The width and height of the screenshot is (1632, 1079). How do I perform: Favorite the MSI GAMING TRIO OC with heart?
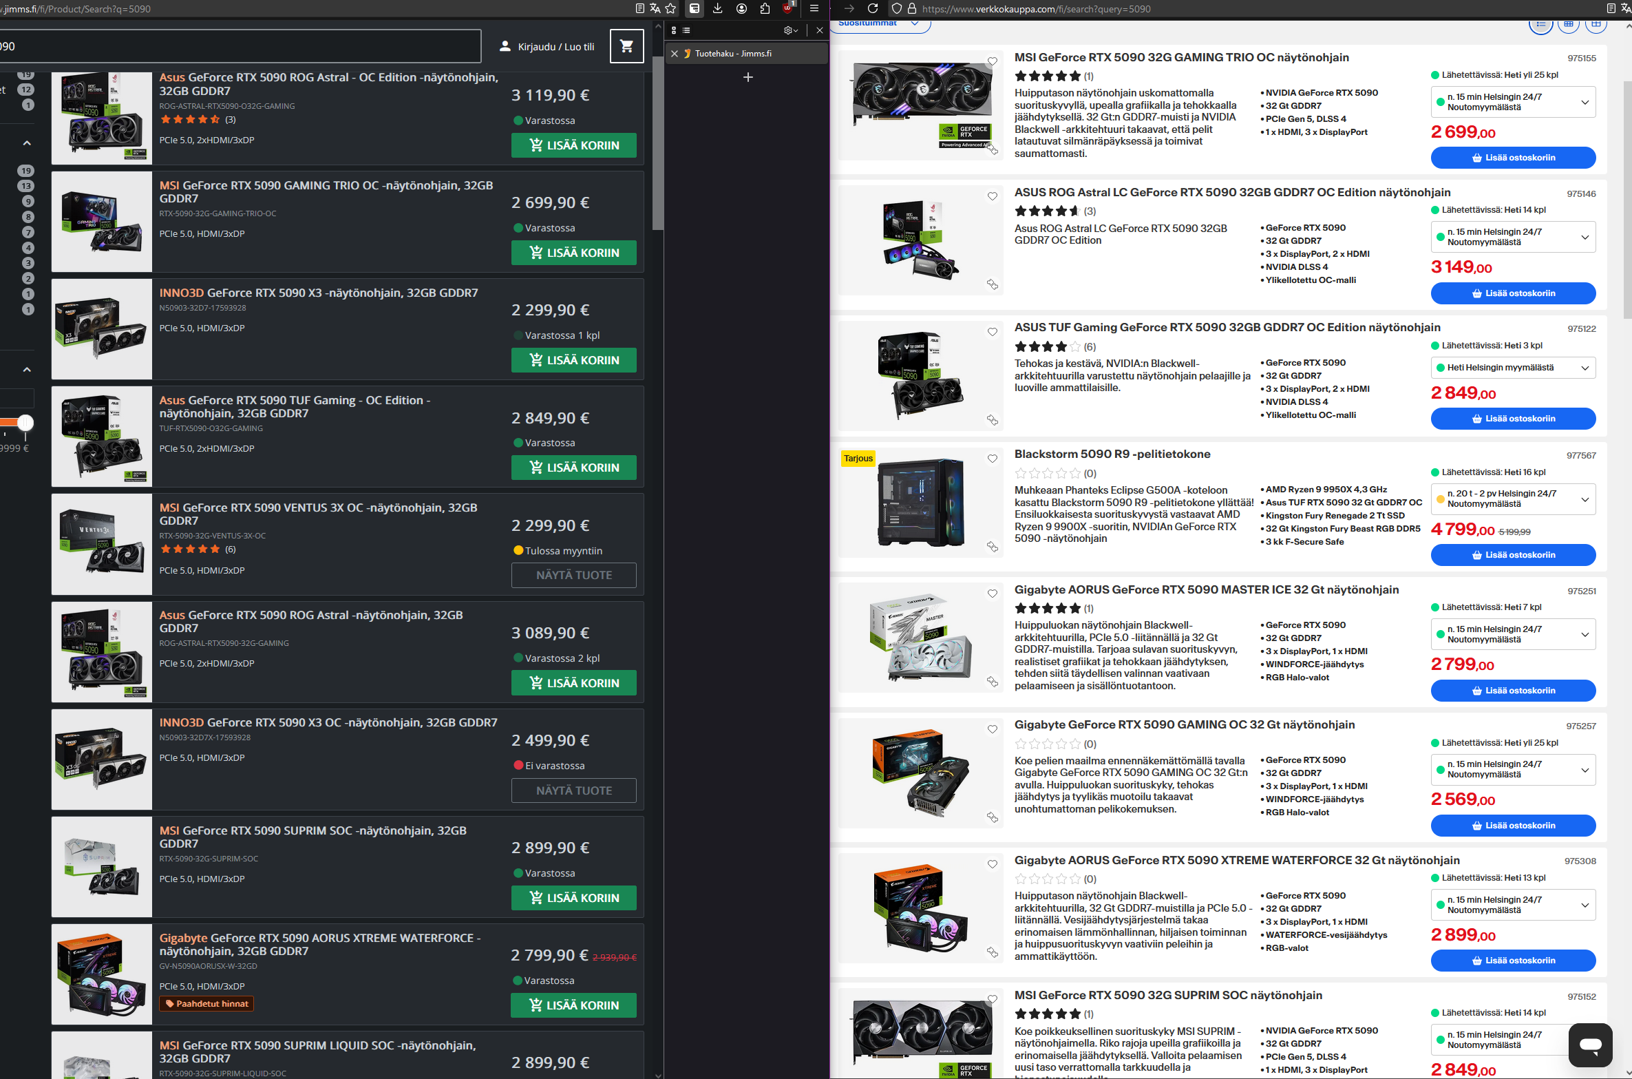tap(993, 61)
